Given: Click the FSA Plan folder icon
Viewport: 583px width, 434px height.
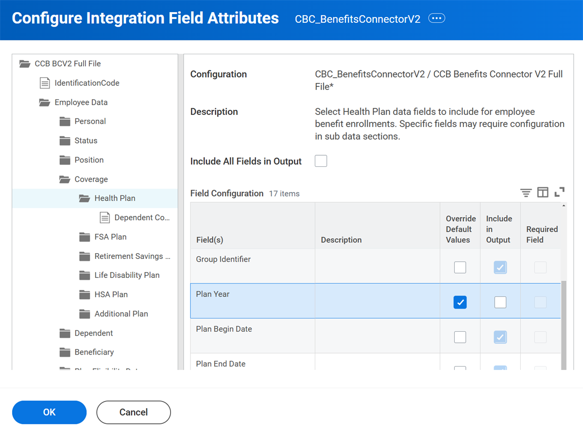Looking at the screenshot, I should (x=85, y=237).
